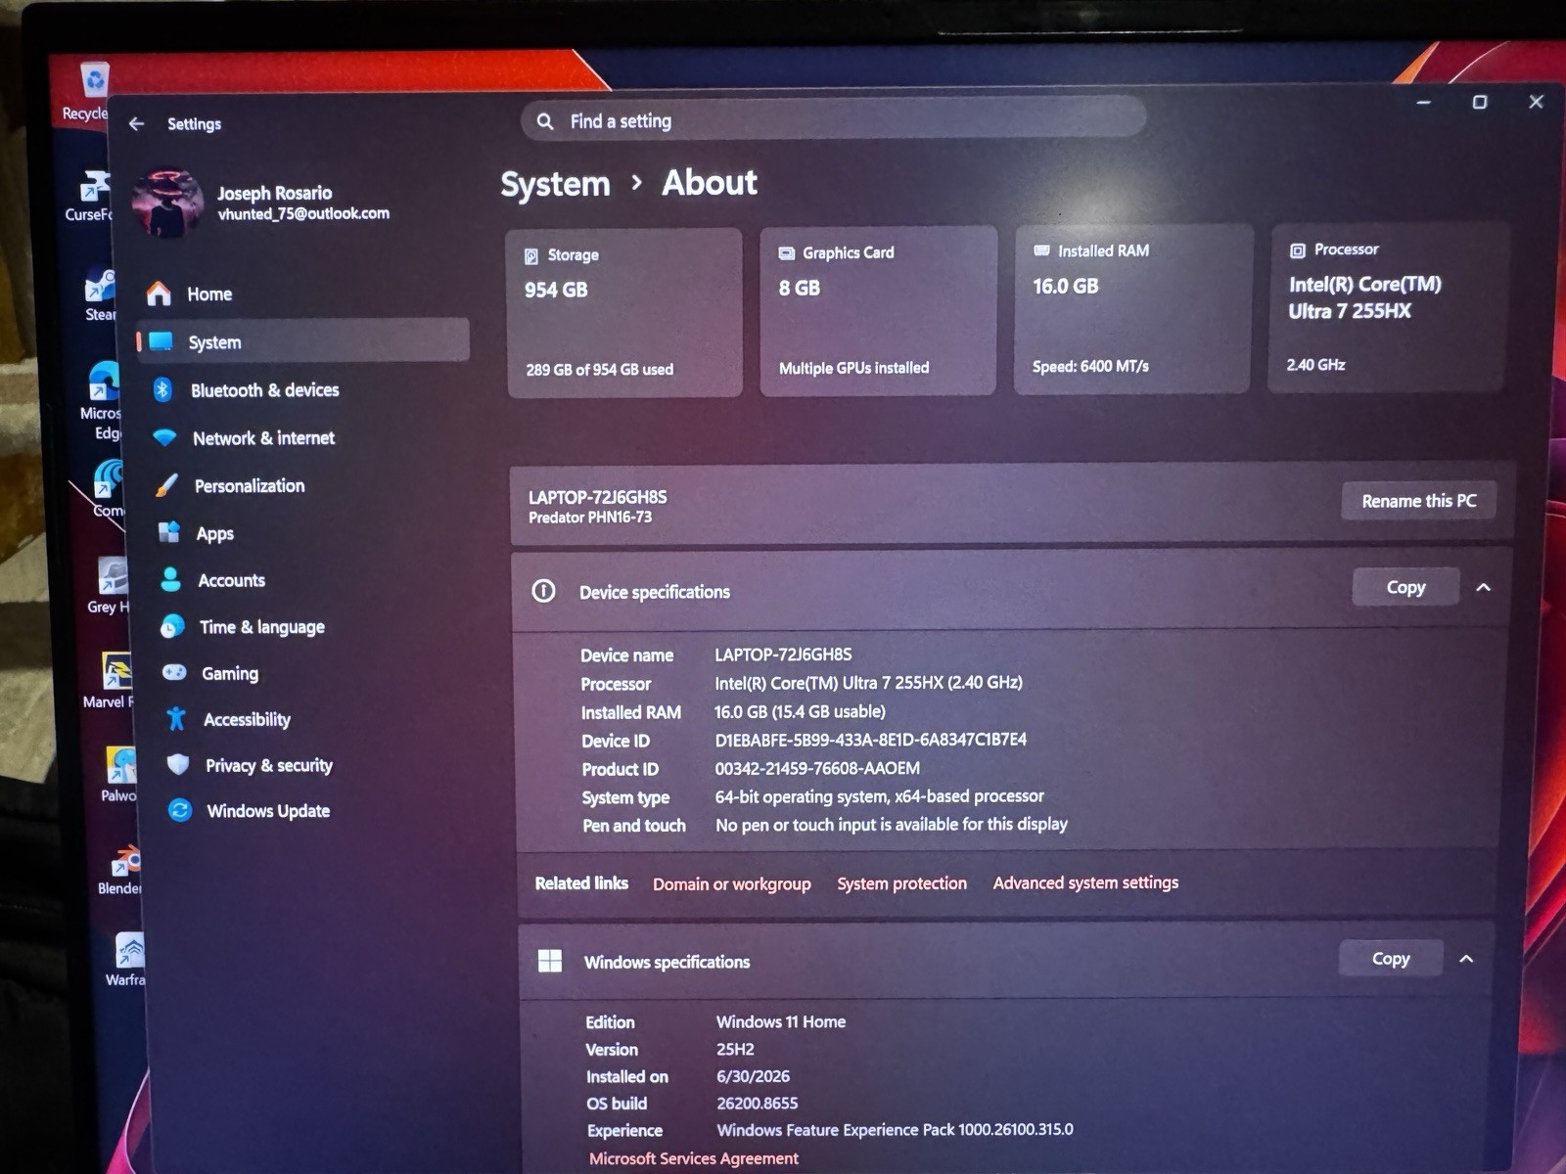Select the Installed on date 6/30/2026
Viewport: 1566px width, 1174px height.
pyautogui.click(x=753, y=1076)
